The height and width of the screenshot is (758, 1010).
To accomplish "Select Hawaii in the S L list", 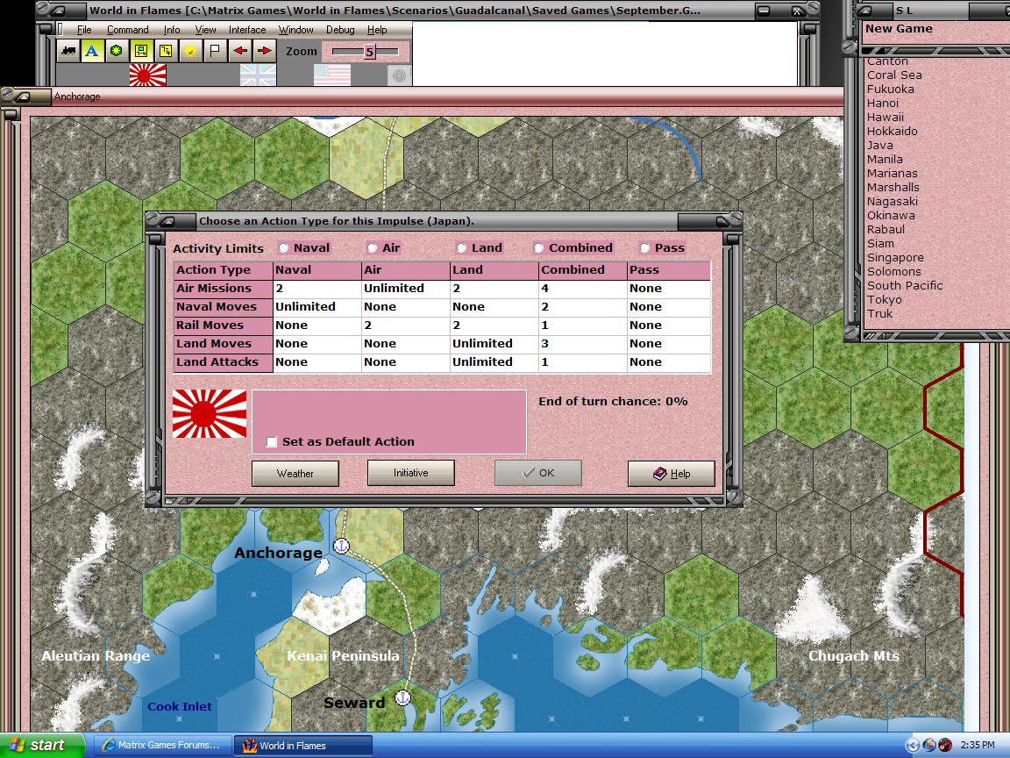I will point(885,118).
